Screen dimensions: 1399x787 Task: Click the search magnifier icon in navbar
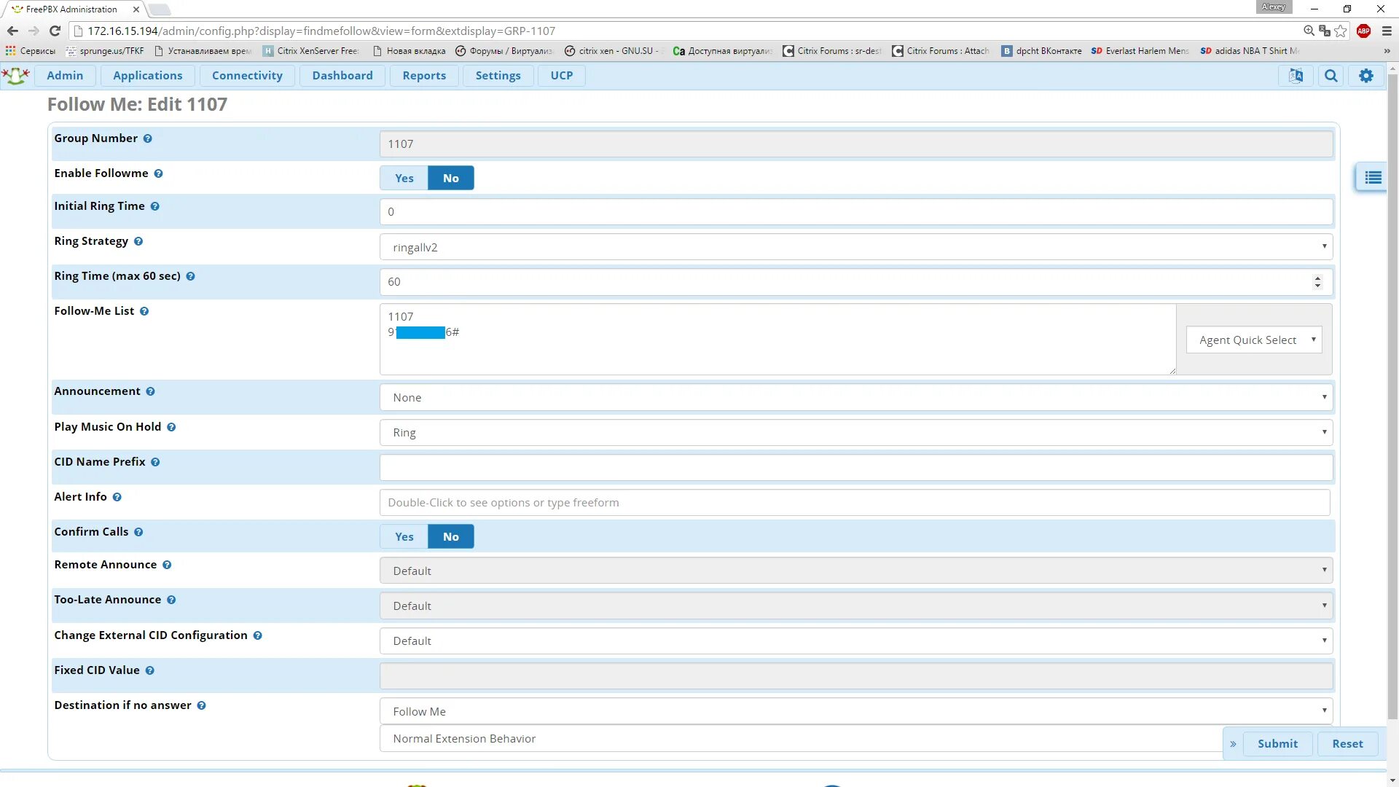(1331, 76)
